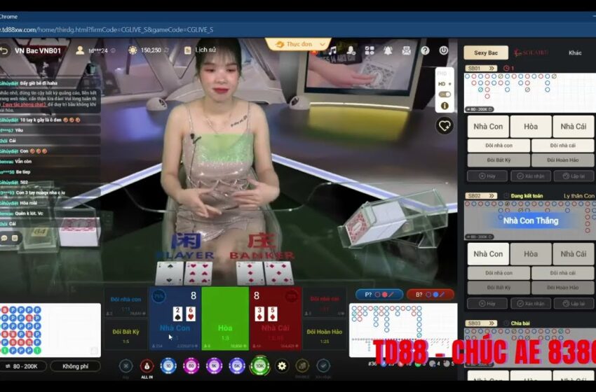This screenshot has height=392, width=596.
Task: Click Lặp lại repeat in SB02 panel
Action: pos(574,304)
